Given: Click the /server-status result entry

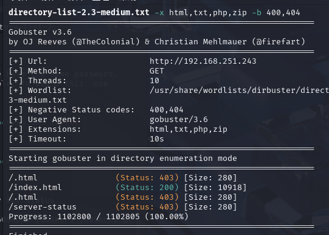Looking at the screenshot, I should tap(43, 207).
